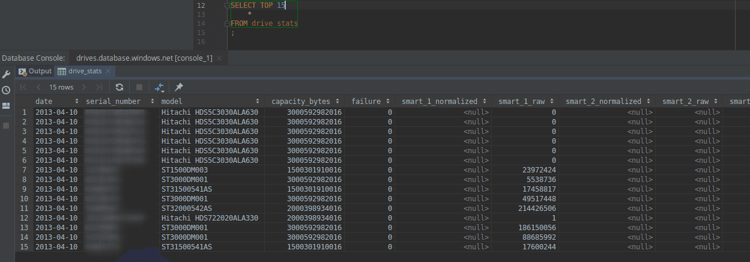Click smart_1_raw value '214426506'
The image size is (750, 262).
(536, 209)
